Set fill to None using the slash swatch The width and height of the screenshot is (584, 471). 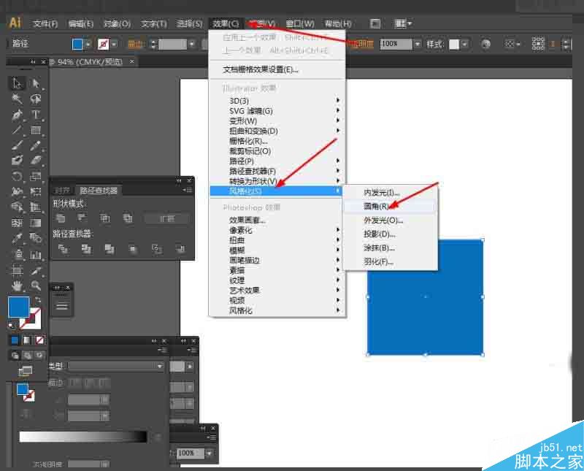[39, 340]
